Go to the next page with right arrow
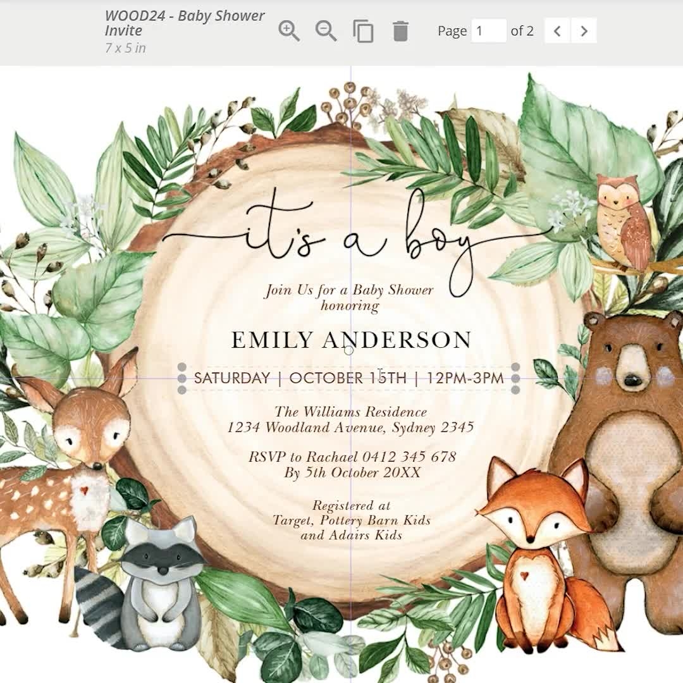The width and height of the screenshot is (683, 683). coord(584,30)
